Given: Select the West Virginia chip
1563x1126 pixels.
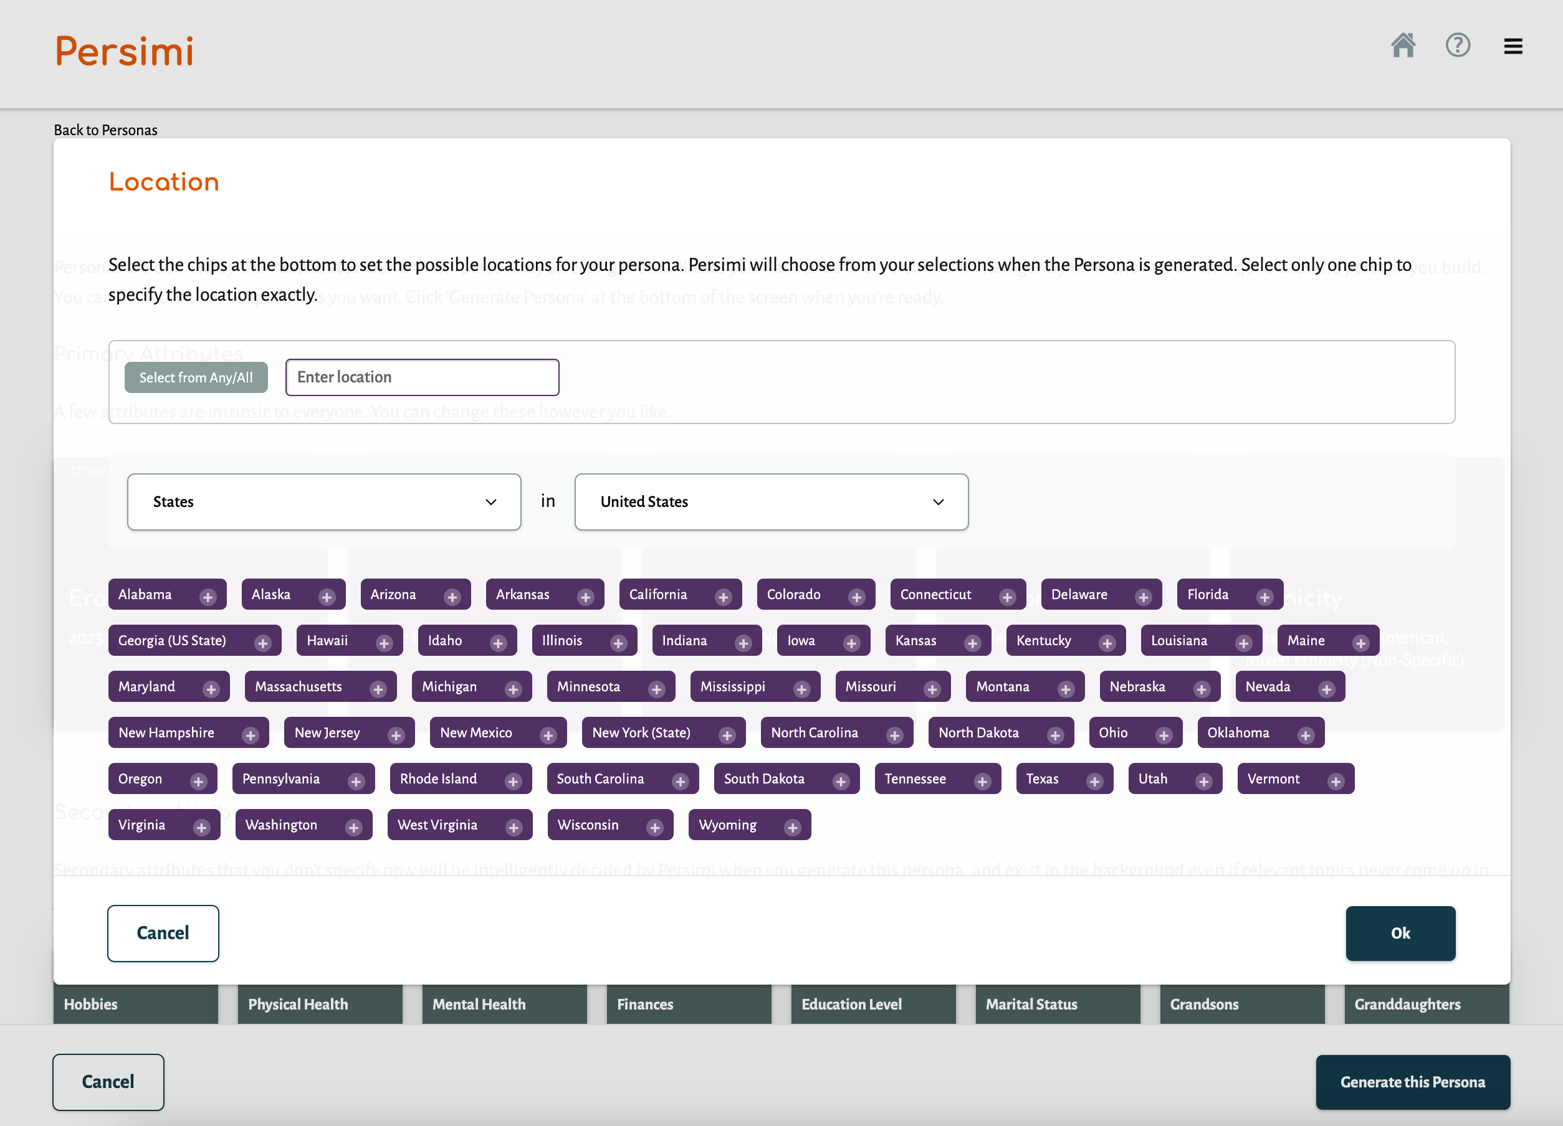Looking at the screenshot, I should click(460, 825).
